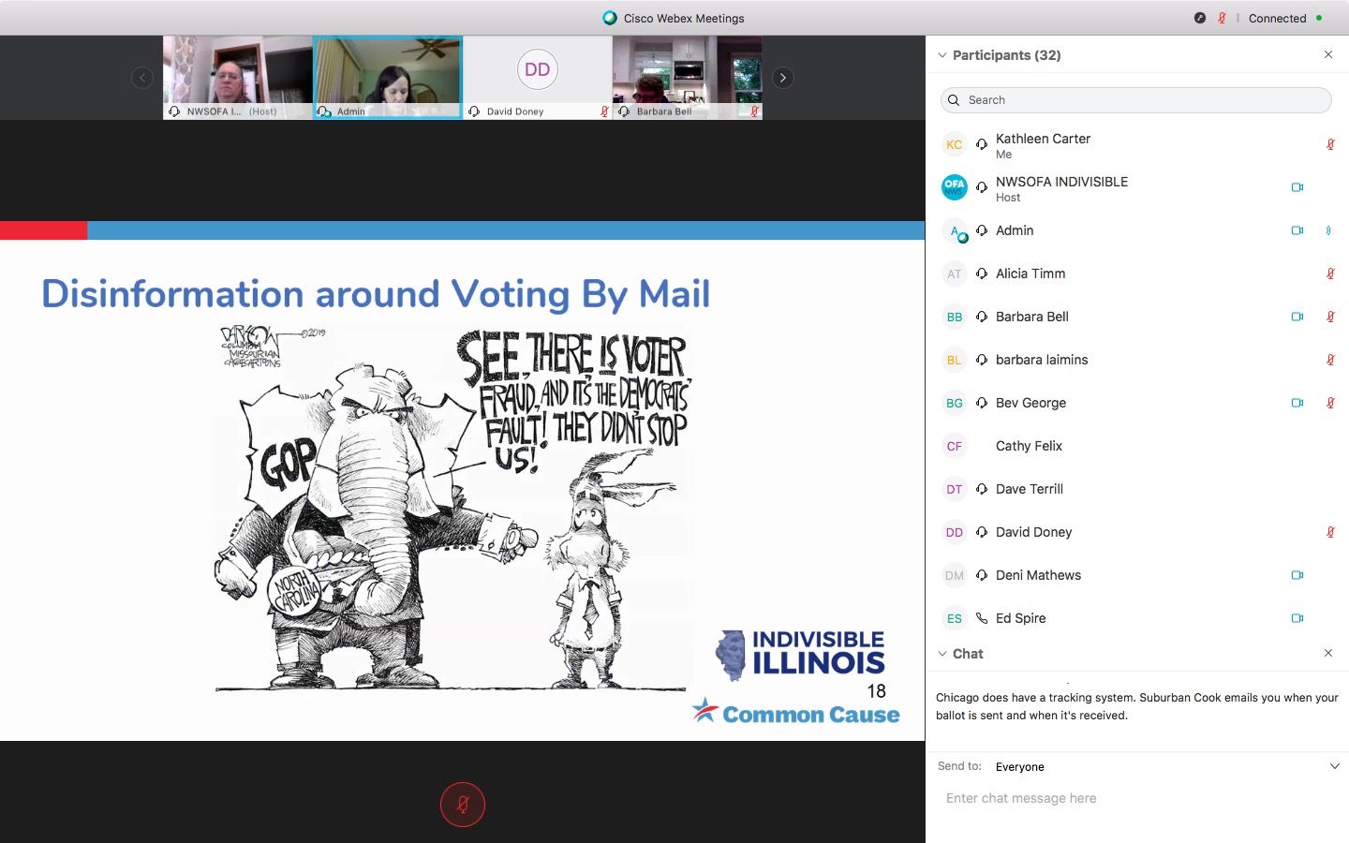Click NWSOFA INDIVISIBLE's headset audio icon
Viewport: 1349px width, 843px height.
click(x=982, y=187)
